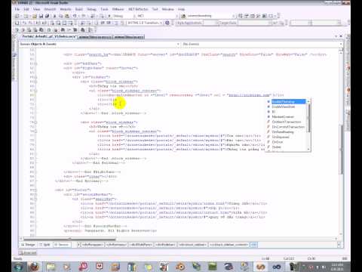362x272 pixels.
Task: Open the Window menu
Action: point(167,9)
